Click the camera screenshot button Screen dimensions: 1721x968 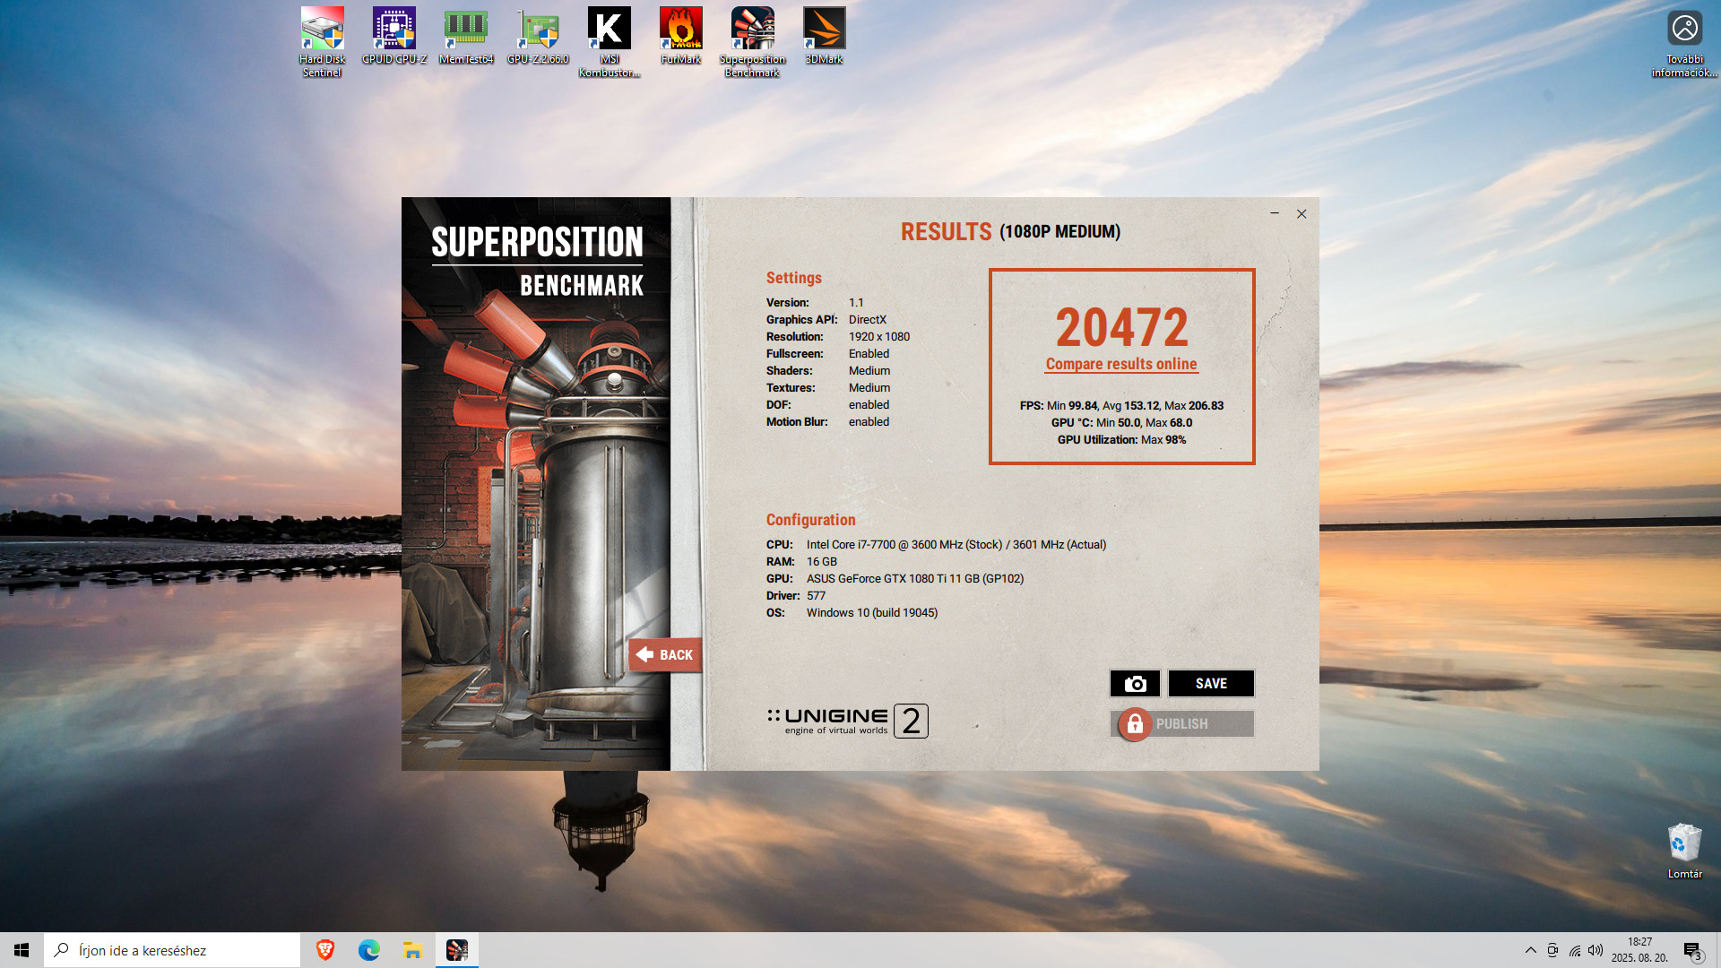click(x=1135, y=684)
